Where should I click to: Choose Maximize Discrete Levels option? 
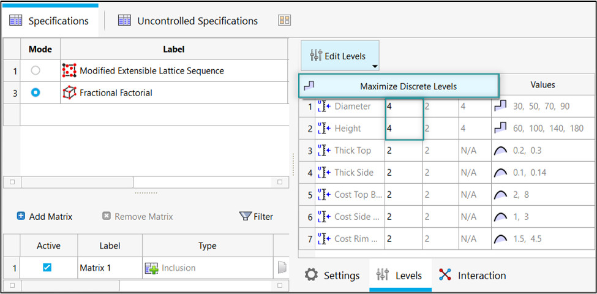[x=408, y=86]
